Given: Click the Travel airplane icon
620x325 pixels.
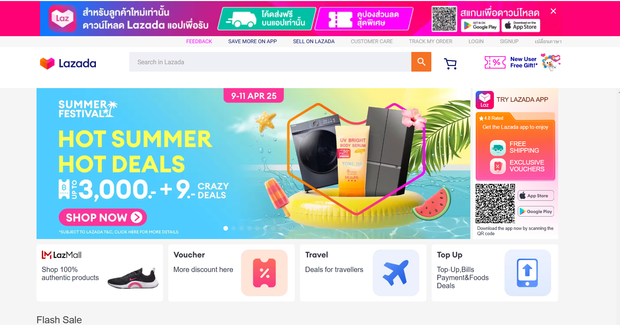Looking at the screenshot, I should pos(396,273).
